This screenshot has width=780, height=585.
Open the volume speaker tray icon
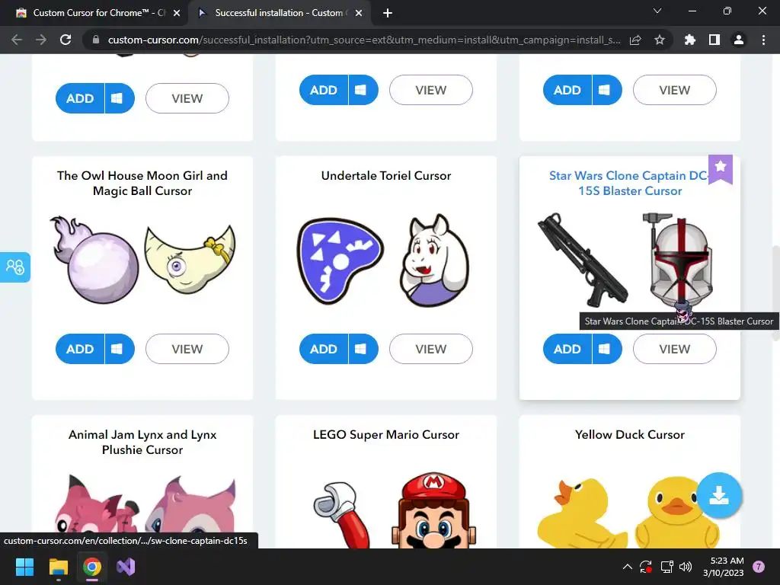click(686, 567)
